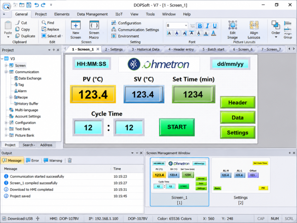Show Error filter in Output panel
Image resolution: width=297 pixels, height=223 pixels.
(32, 160)
